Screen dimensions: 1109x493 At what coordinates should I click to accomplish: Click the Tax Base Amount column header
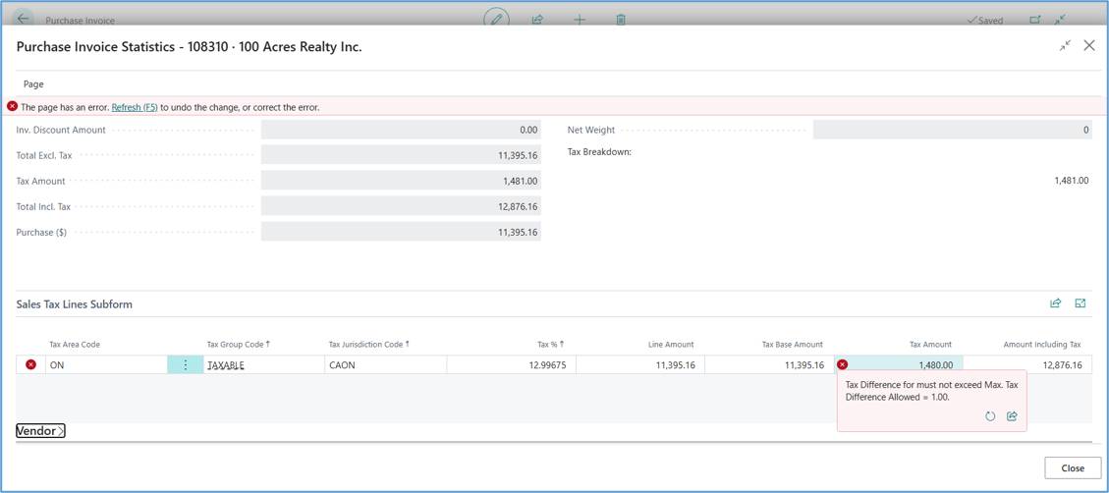click(x=792, y=345)
